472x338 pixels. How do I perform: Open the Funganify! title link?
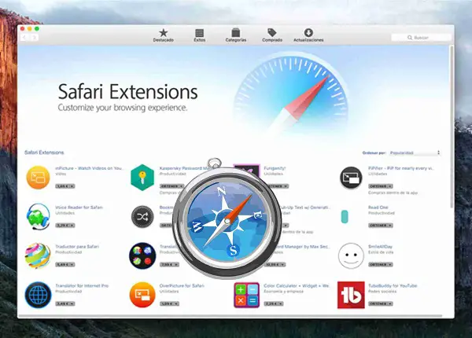click(275, 168)
